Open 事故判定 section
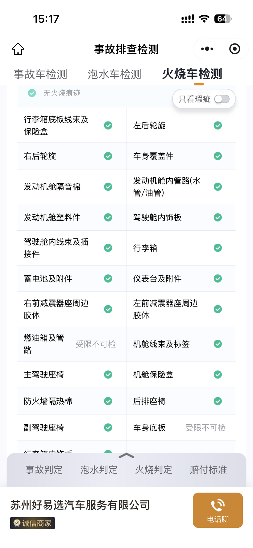 click(44, 470)
